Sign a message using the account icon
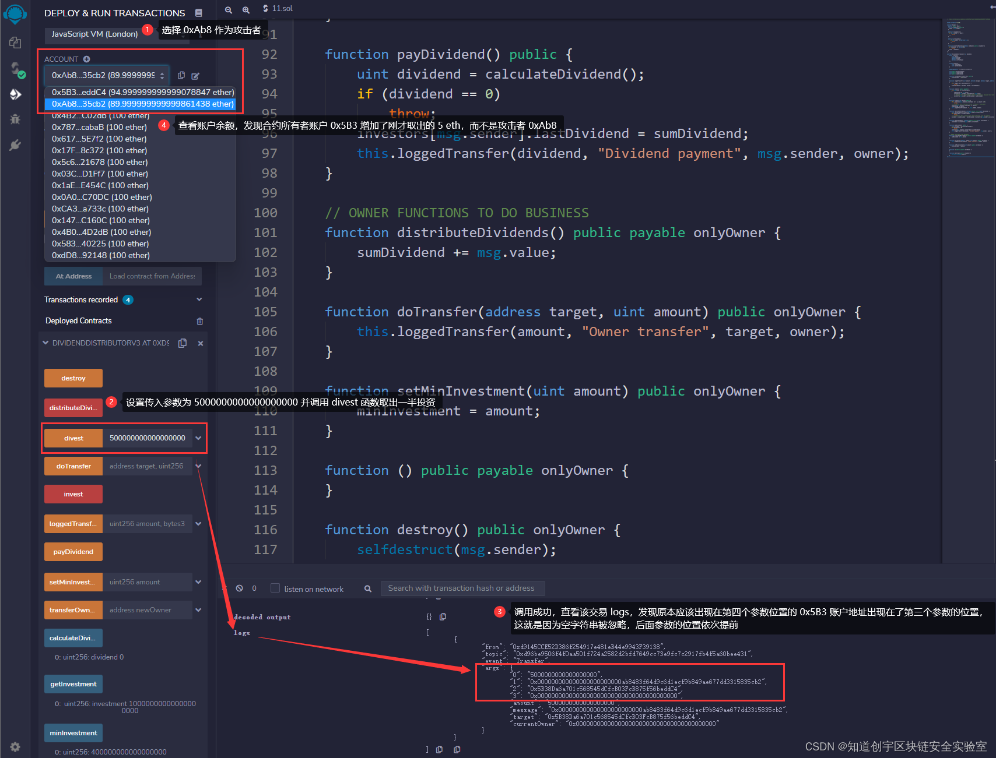This screenshot has height=758, width=996. coord(195,76)
